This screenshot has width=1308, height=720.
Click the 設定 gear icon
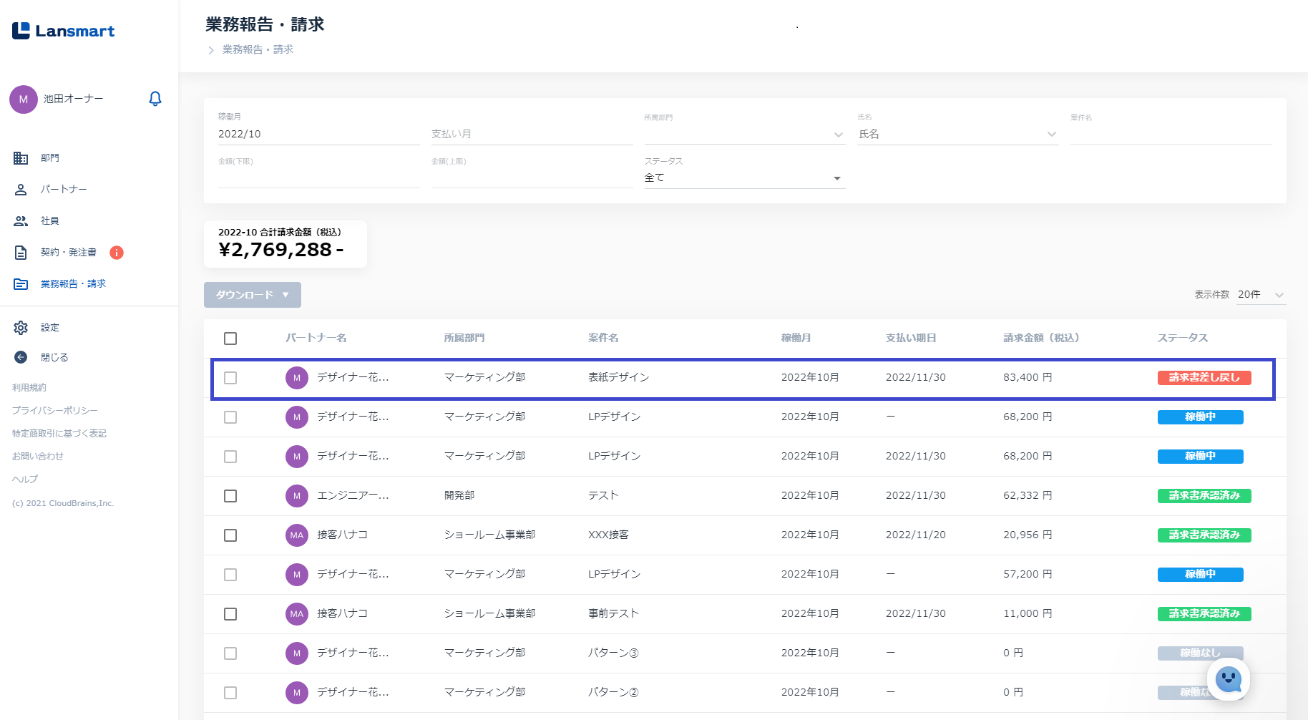click(x=21, y=328)
